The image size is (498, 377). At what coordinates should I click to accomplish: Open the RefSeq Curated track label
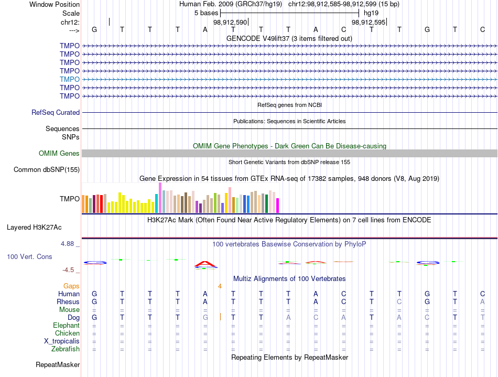click(x=56, y=112)
